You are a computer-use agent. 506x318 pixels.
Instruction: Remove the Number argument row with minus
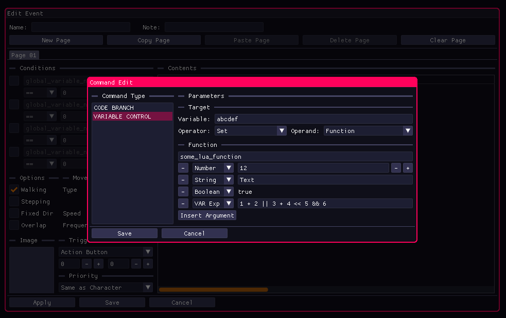(x=183, y=168)
